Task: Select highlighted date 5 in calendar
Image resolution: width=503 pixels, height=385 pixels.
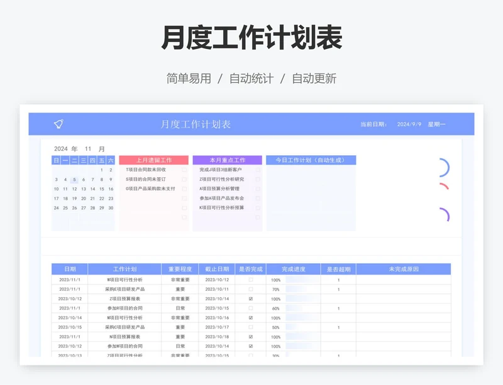Action: click(74, 180)
